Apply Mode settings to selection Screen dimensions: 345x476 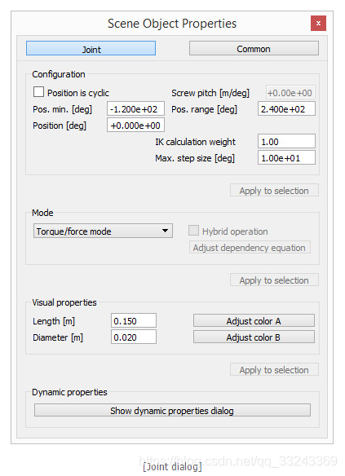point(274,280)
